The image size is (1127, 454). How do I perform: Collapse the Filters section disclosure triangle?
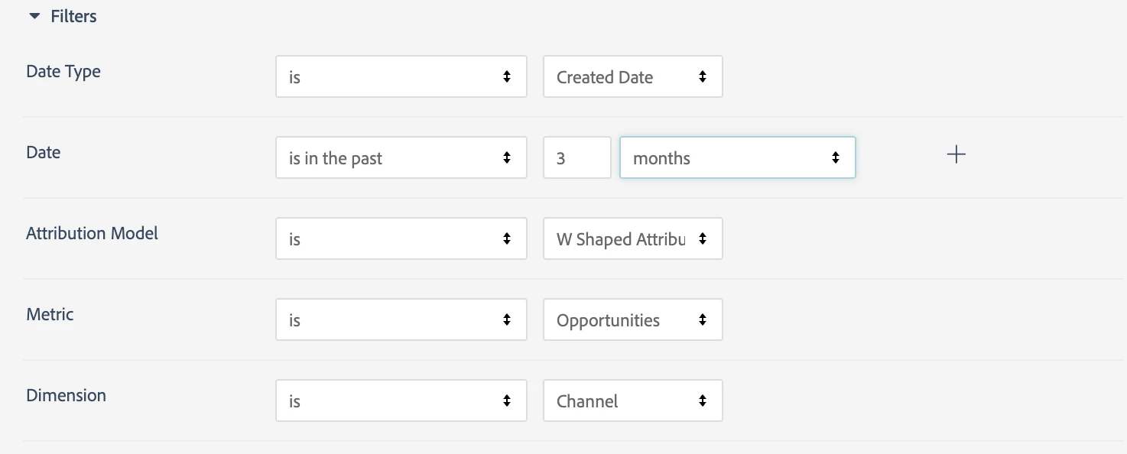(x=34, y=16)
